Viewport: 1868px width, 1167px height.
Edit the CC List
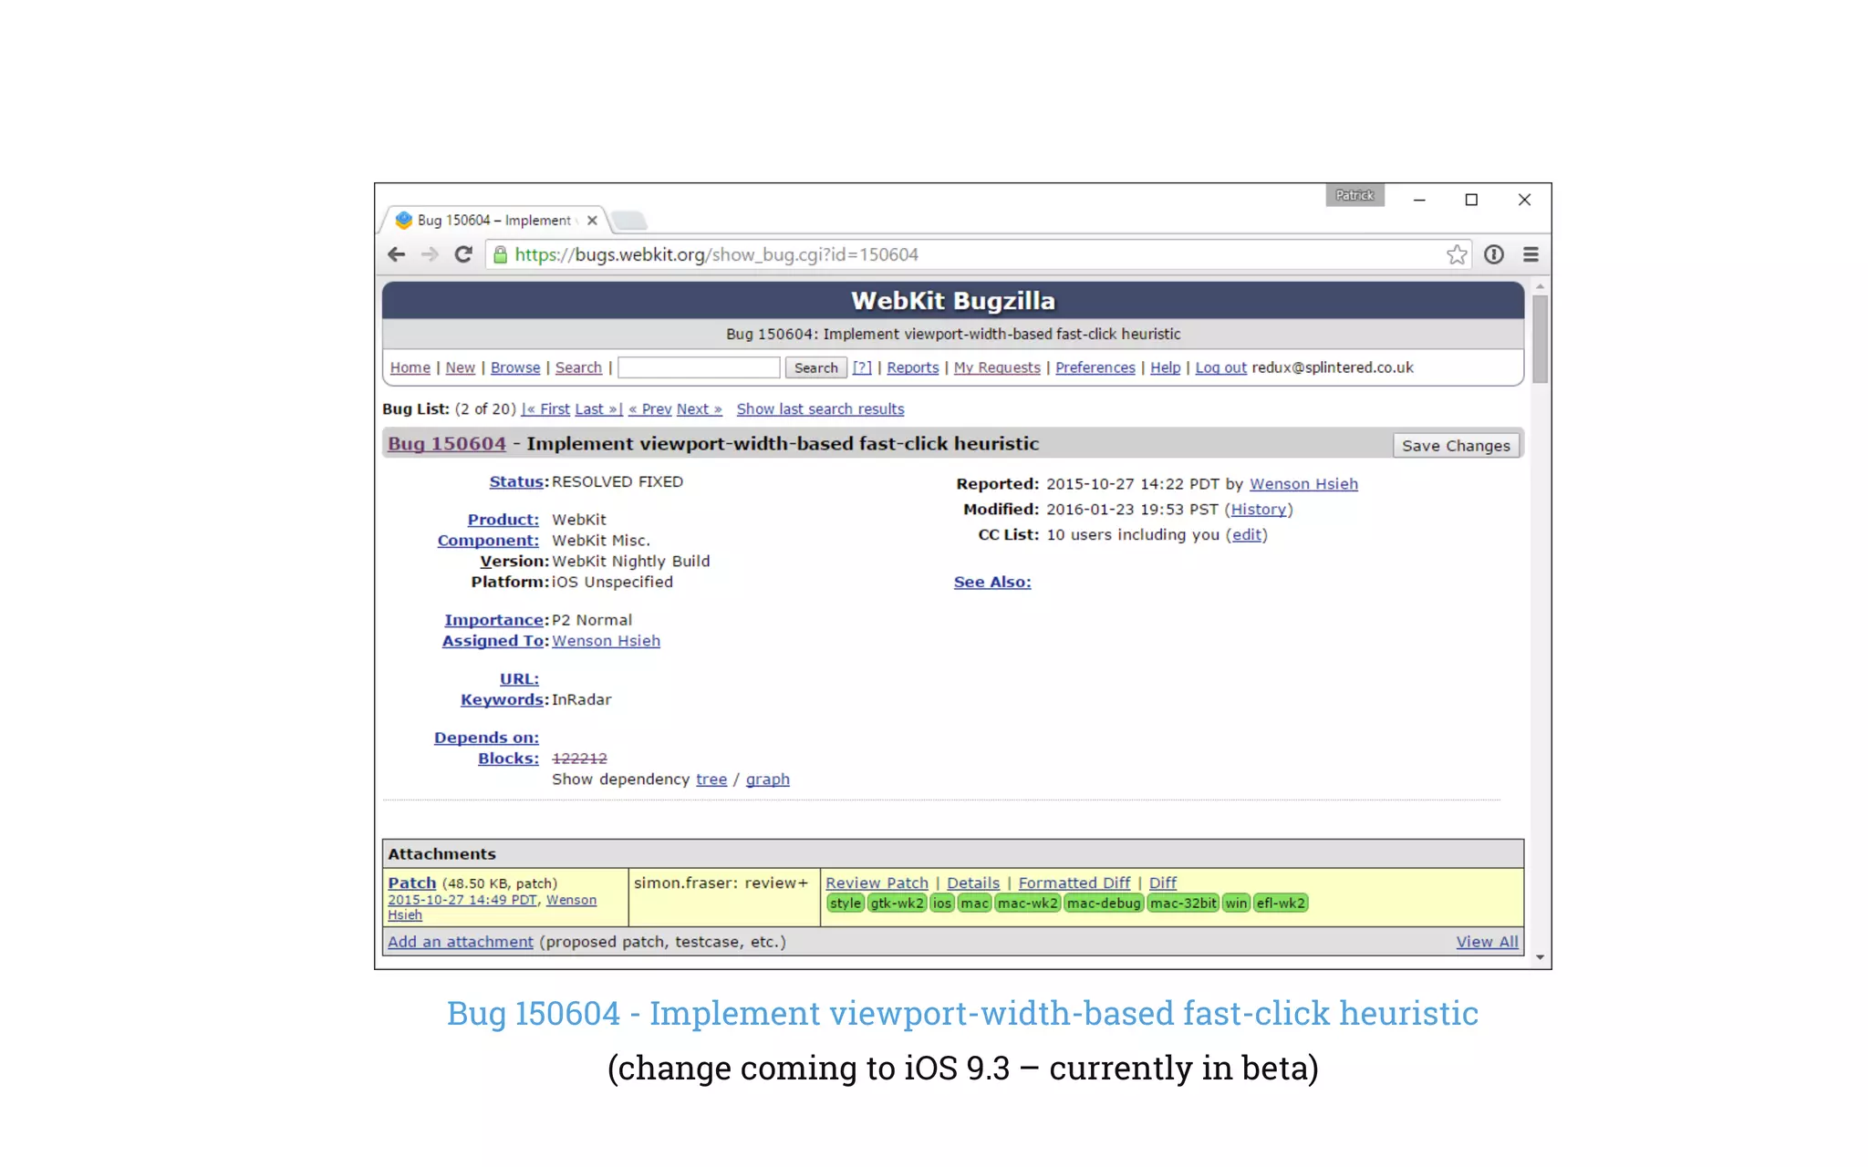[x=1246, y=535]
